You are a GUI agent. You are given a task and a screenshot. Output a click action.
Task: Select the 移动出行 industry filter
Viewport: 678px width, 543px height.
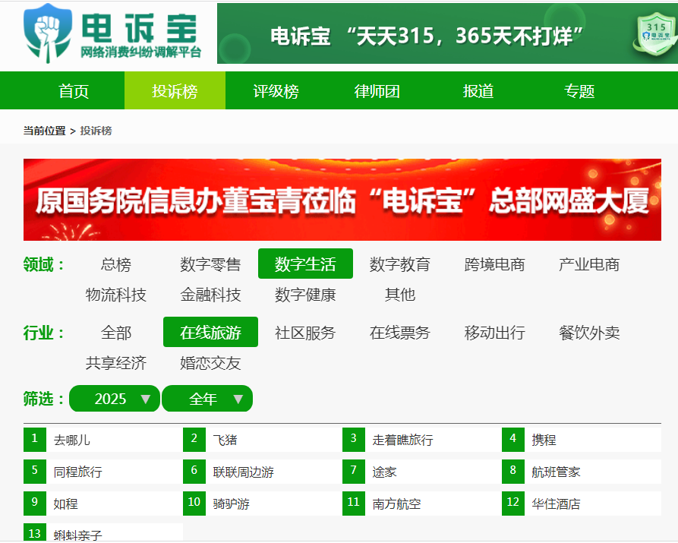tap(495, 333)
